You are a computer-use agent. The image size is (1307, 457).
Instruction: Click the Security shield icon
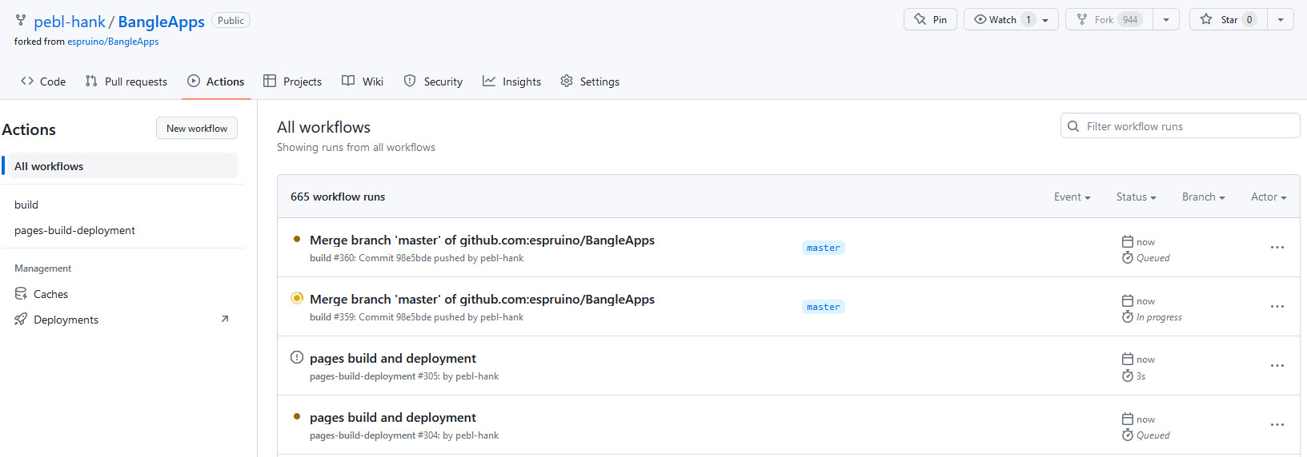pyautogui.click(x=410, y=81)
